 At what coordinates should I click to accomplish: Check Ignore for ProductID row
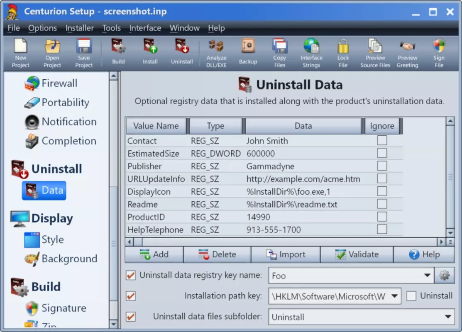[x=382, y=217]
